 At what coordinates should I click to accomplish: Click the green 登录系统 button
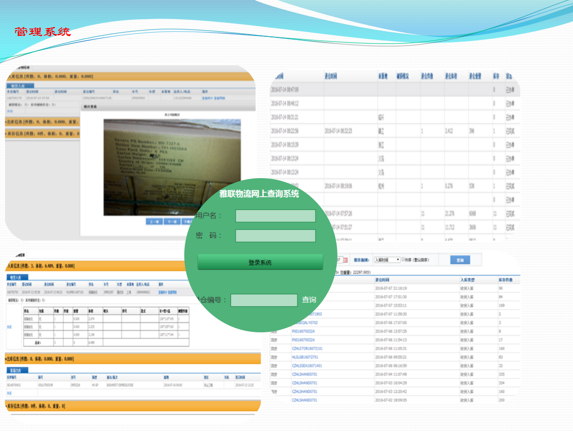point(260,262)
